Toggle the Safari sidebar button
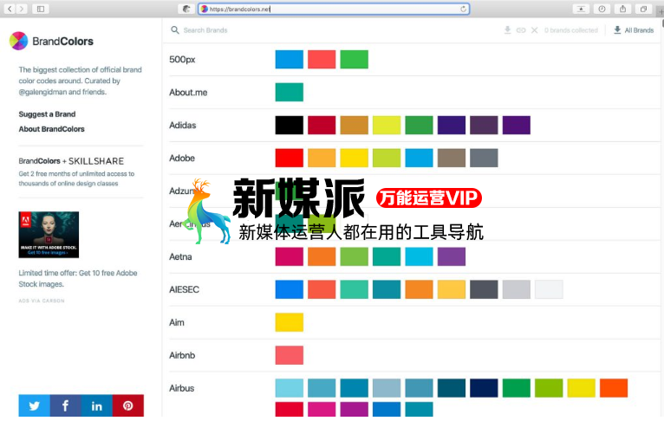This screenshot has width=664, height=421. [x=41, y=9]
